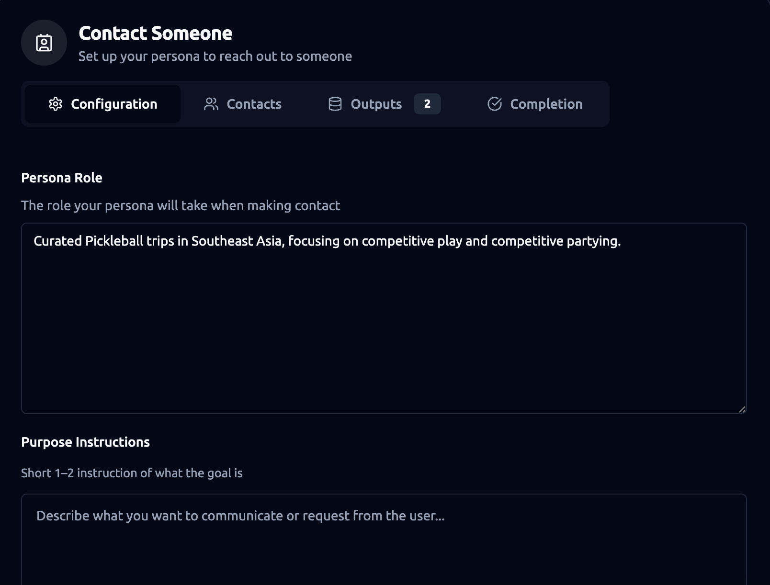Click the circled checkmark icon on Completion

tap(495, 104)
